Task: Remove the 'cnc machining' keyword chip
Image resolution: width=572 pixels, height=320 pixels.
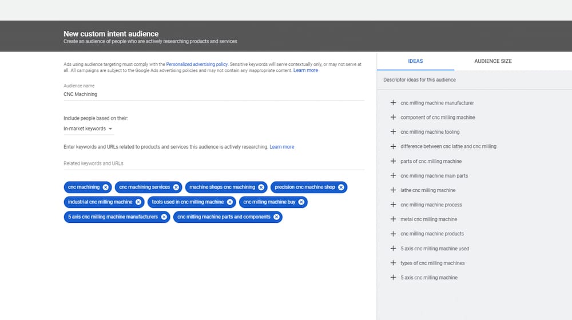Action: (105, 187)
